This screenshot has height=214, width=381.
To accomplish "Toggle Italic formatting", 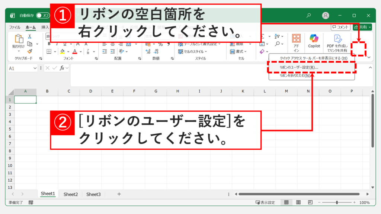I will pos(57,44).
